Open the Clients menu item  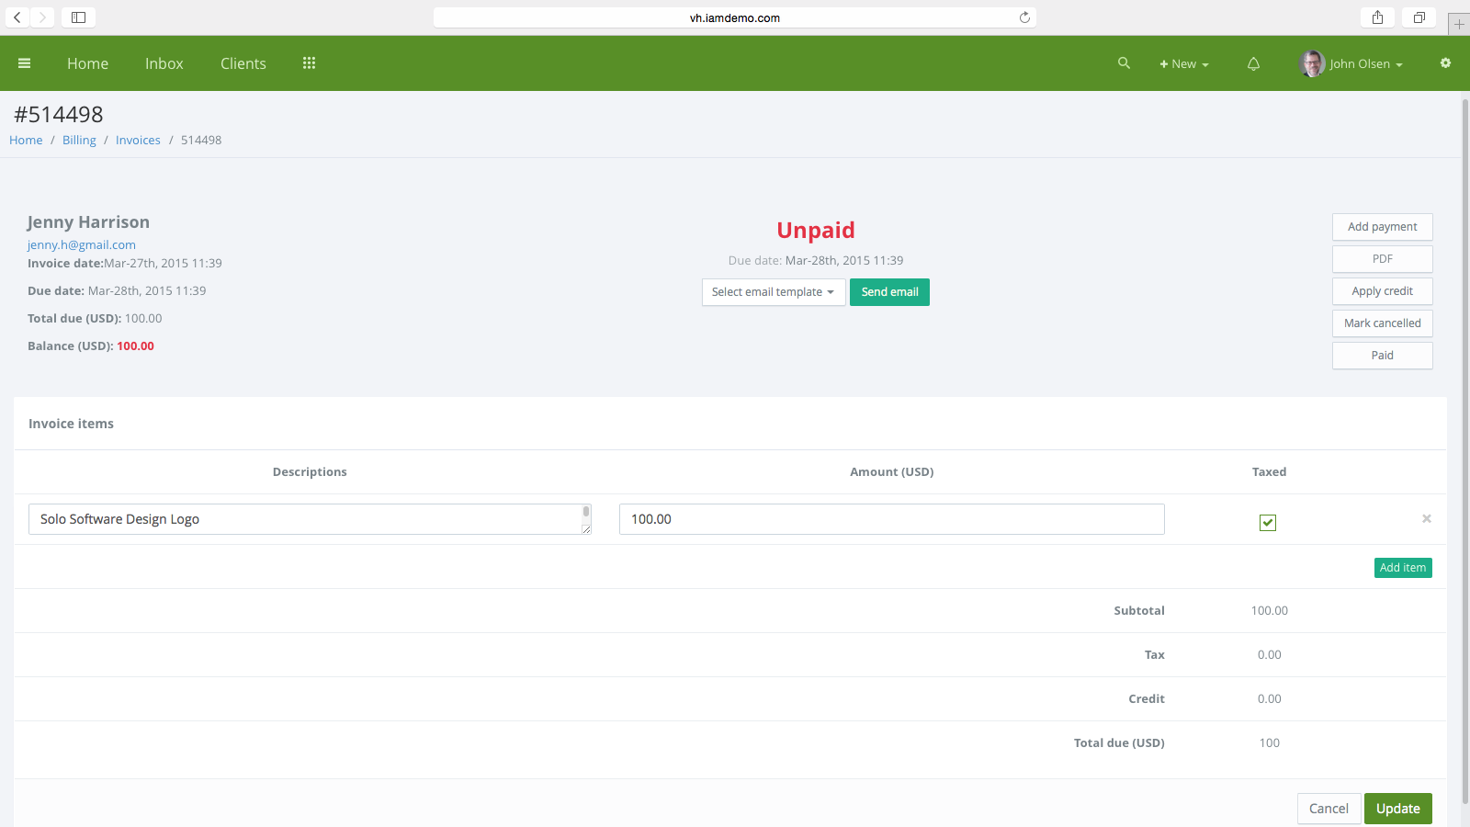(x=243, y=63)
